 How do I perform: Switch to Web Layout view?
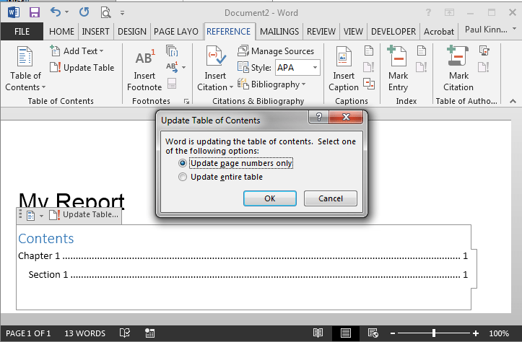[x=373, y=333]
